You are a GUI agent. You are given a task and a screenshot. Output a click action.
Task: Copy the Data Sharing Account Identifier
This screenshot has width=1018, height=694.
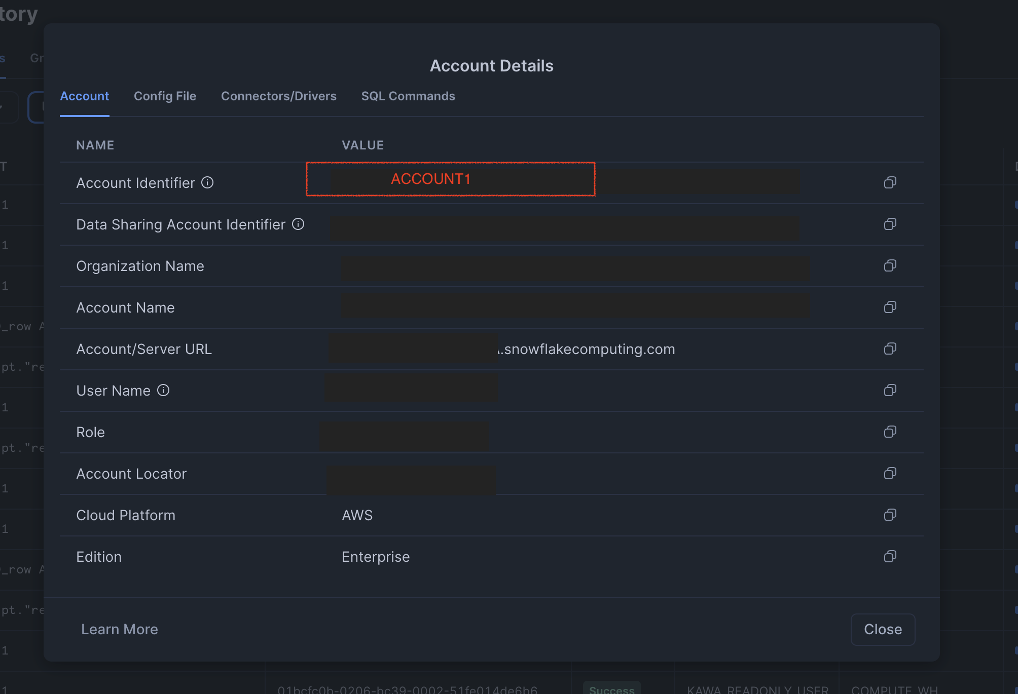890,224
